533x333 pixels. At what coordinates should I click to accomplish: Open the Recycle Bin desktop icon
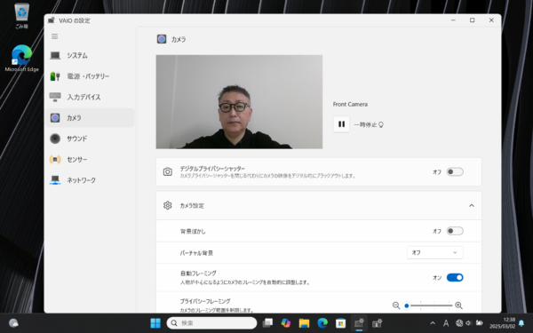[21, 16]
